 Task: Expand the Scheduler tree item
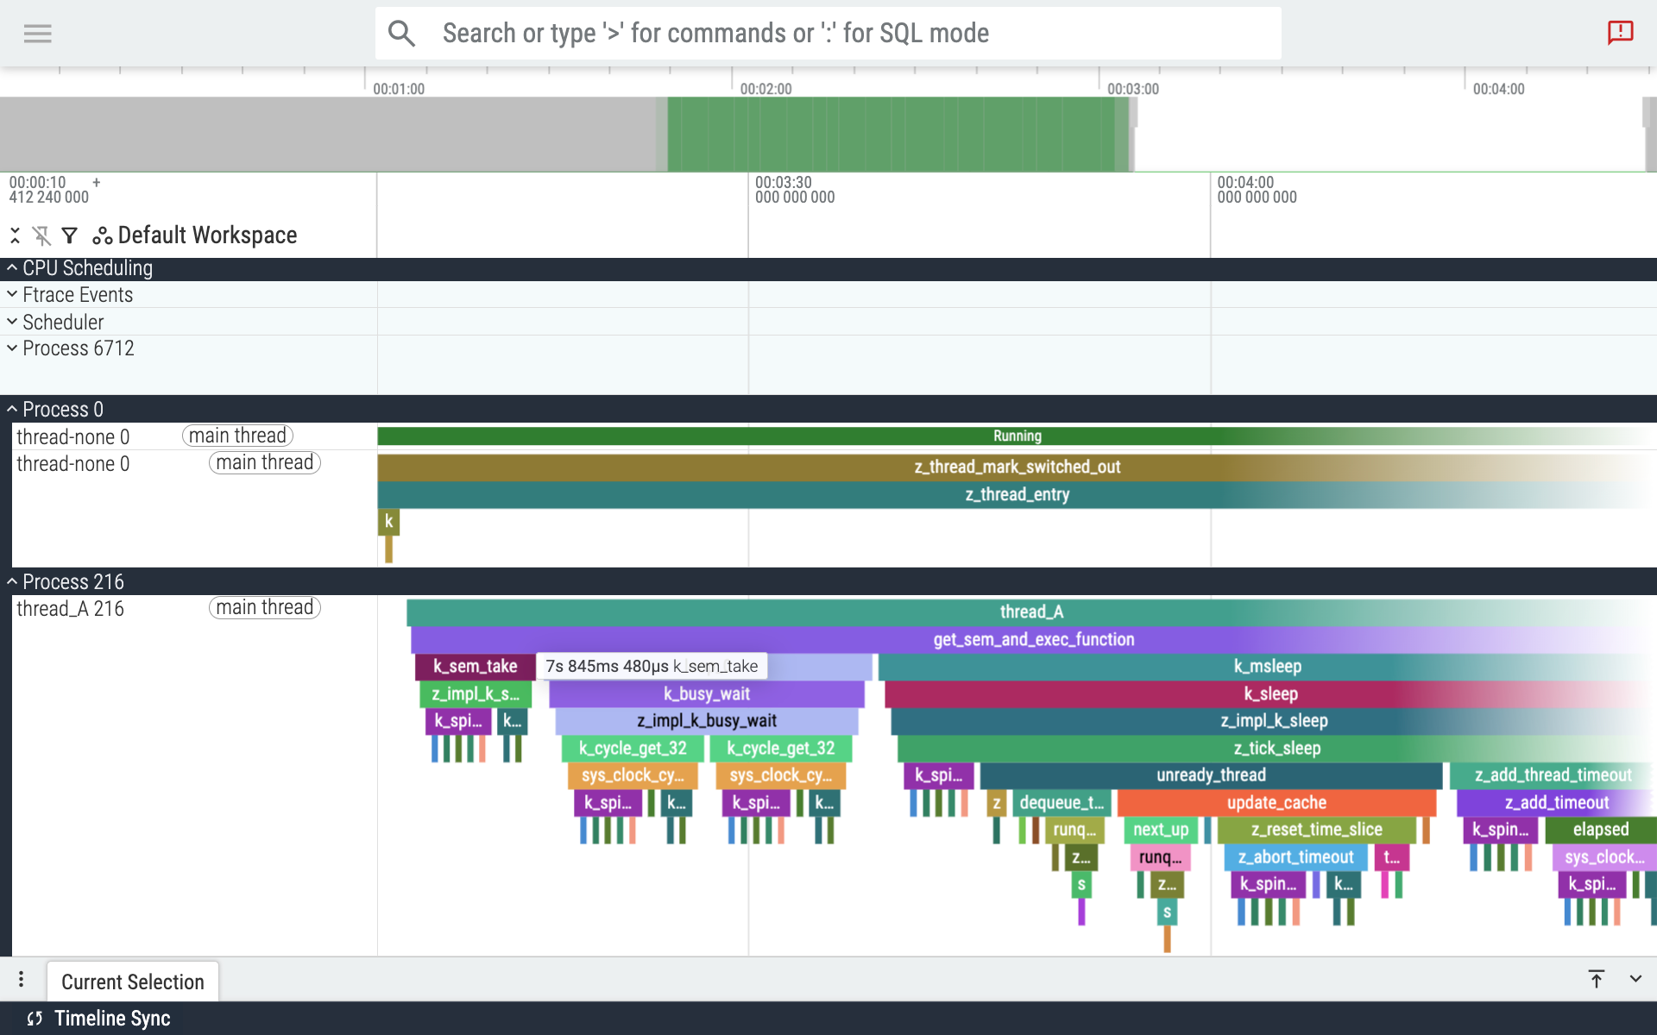11,321
